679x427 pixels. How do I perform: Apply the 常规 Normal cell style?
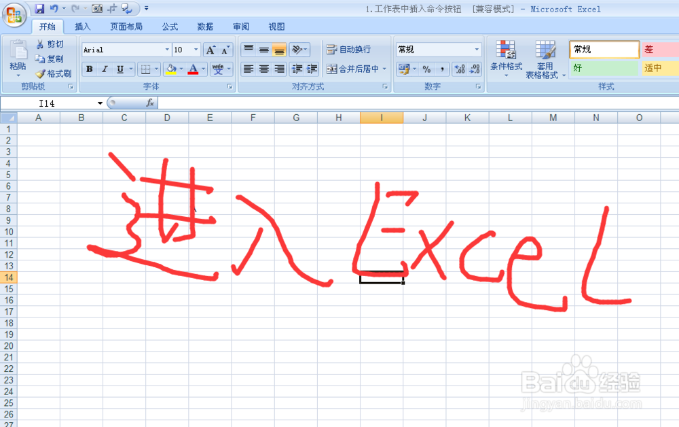[604, 49]
